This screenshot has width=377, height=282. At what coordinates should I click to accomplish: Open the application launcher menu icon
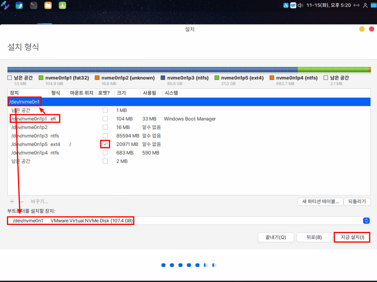pos(5,5)
